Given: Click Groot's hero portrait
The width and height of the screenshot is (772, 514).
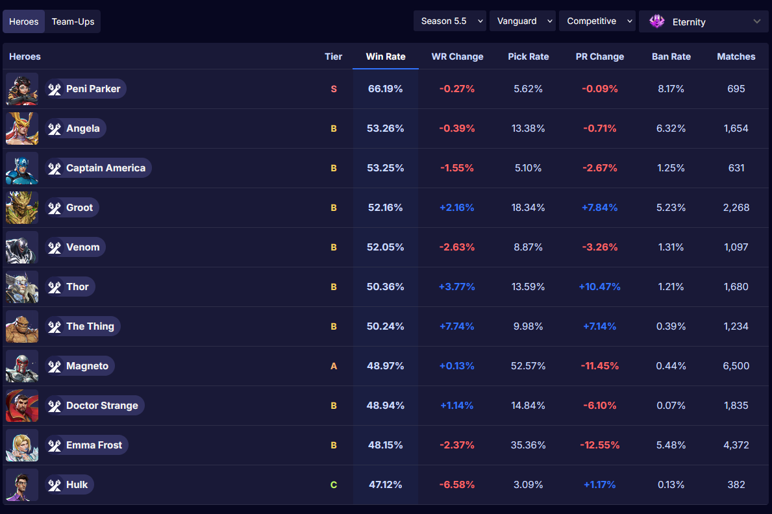Looking at the screenshot, I should (x=21, y=208).
